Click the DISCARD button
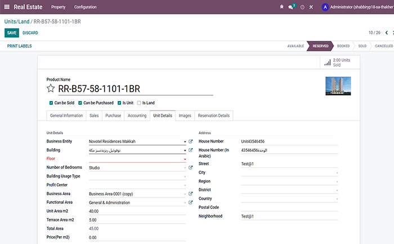Viewport: 394px width, 244px height. coord(30,33)
